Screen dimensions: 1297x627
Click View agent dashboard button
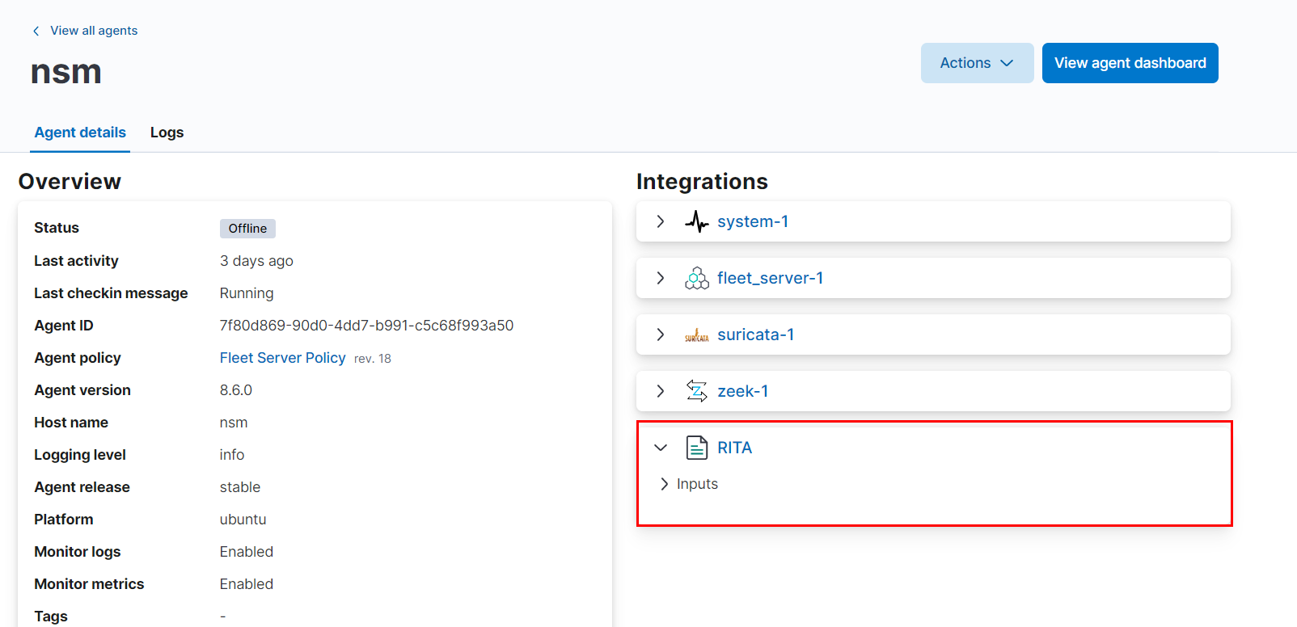point(1130,63)
